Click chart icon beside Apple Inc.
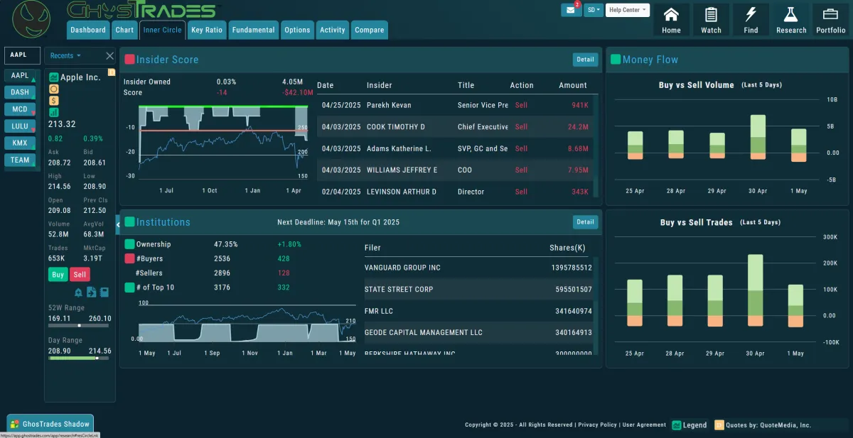 click(53, 77)
